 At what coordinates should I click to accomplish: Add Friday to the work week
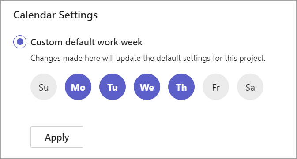point(216,87)
